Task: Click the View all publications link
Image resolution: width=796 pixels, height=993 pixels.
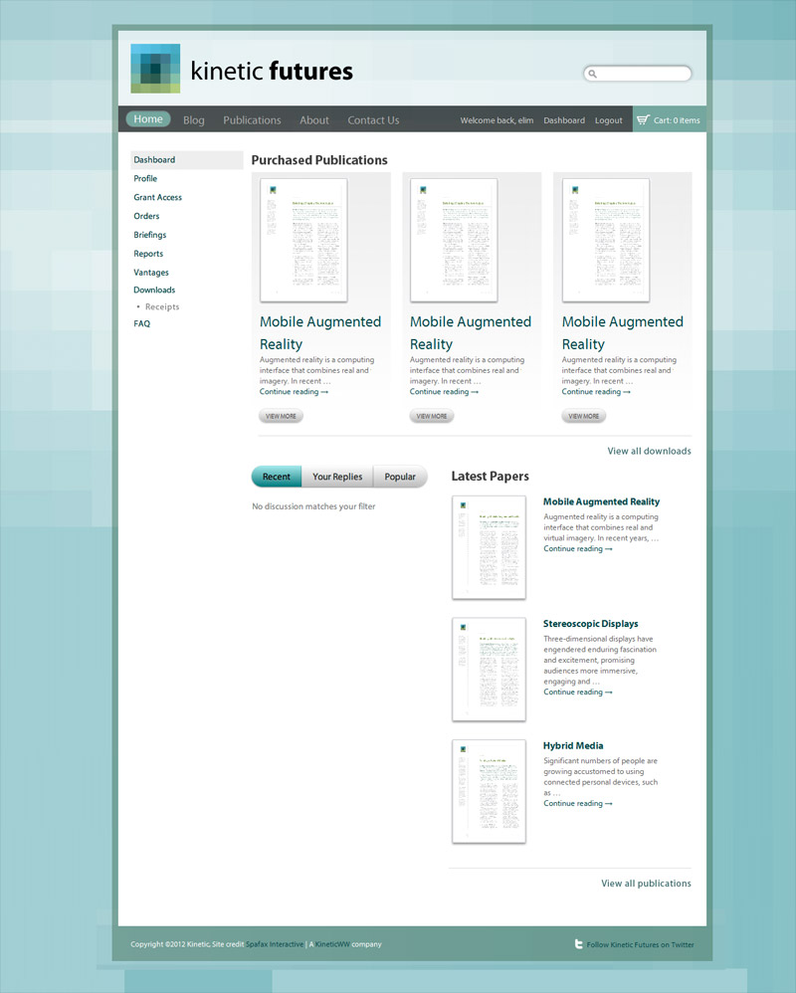Action: coord(646,883)
